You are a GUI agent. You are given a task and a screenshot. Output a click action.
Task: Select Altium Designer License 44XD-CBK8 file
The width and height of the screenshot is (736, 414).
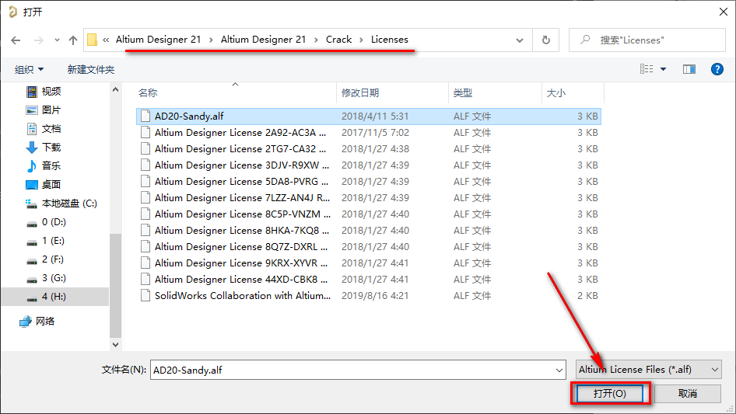click(369, 280)
